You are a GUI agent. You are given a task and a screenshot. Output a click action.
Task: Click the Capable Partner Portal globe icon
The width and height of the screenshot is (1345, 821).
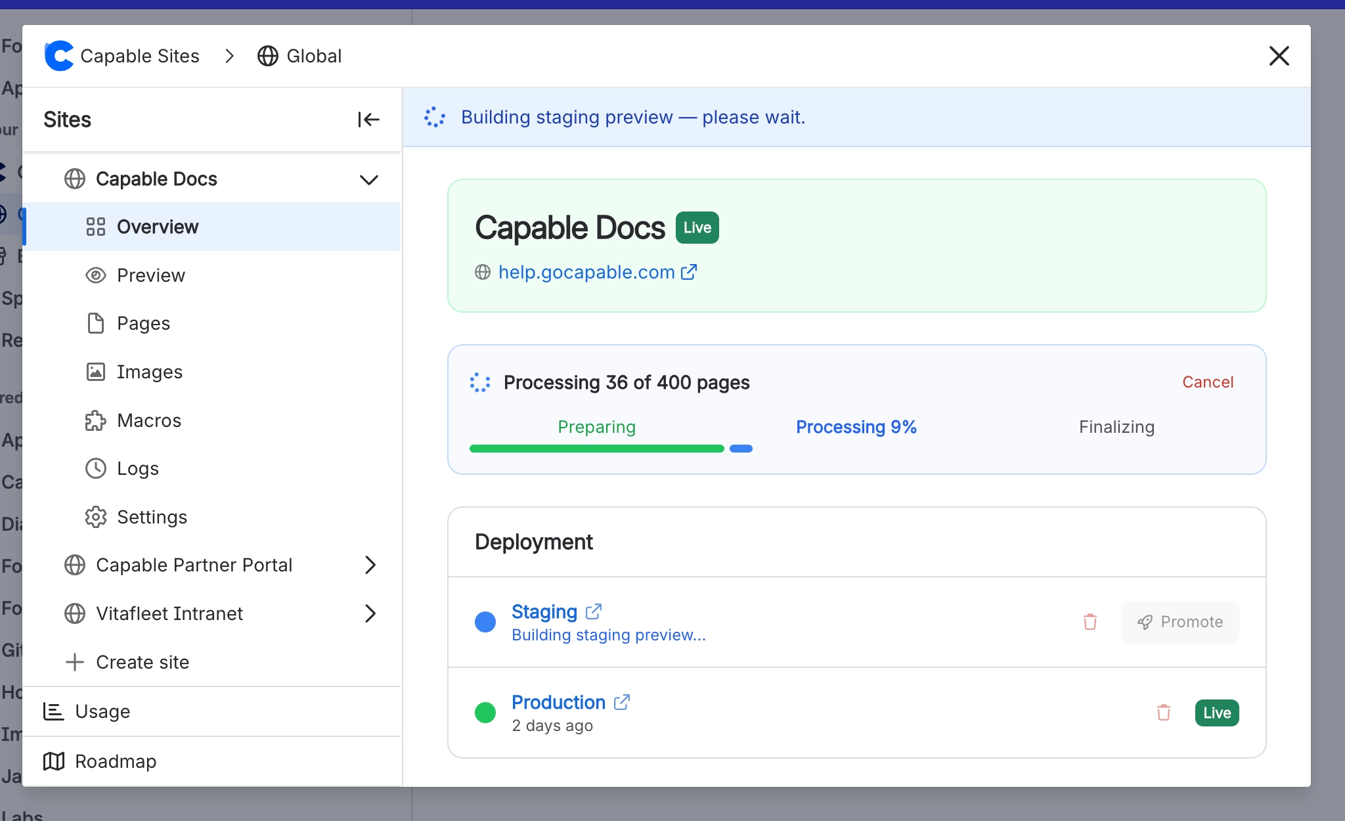(75, 565)
